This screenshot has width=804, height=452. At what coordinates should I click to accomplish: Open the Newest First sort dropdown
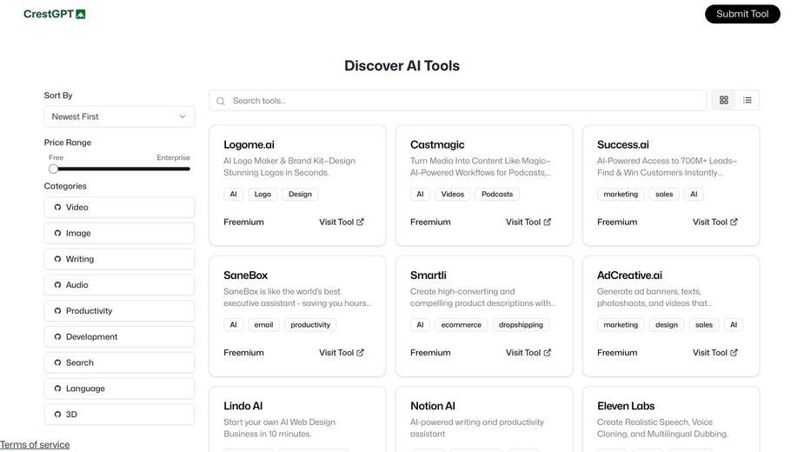click(119, 116)
